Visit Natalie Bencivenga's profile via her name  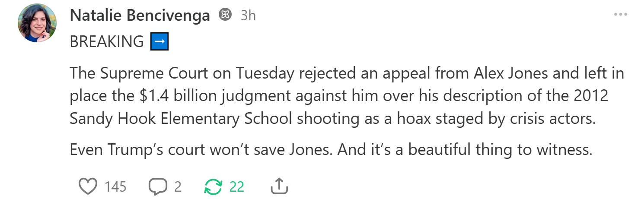tap(140, 16)
